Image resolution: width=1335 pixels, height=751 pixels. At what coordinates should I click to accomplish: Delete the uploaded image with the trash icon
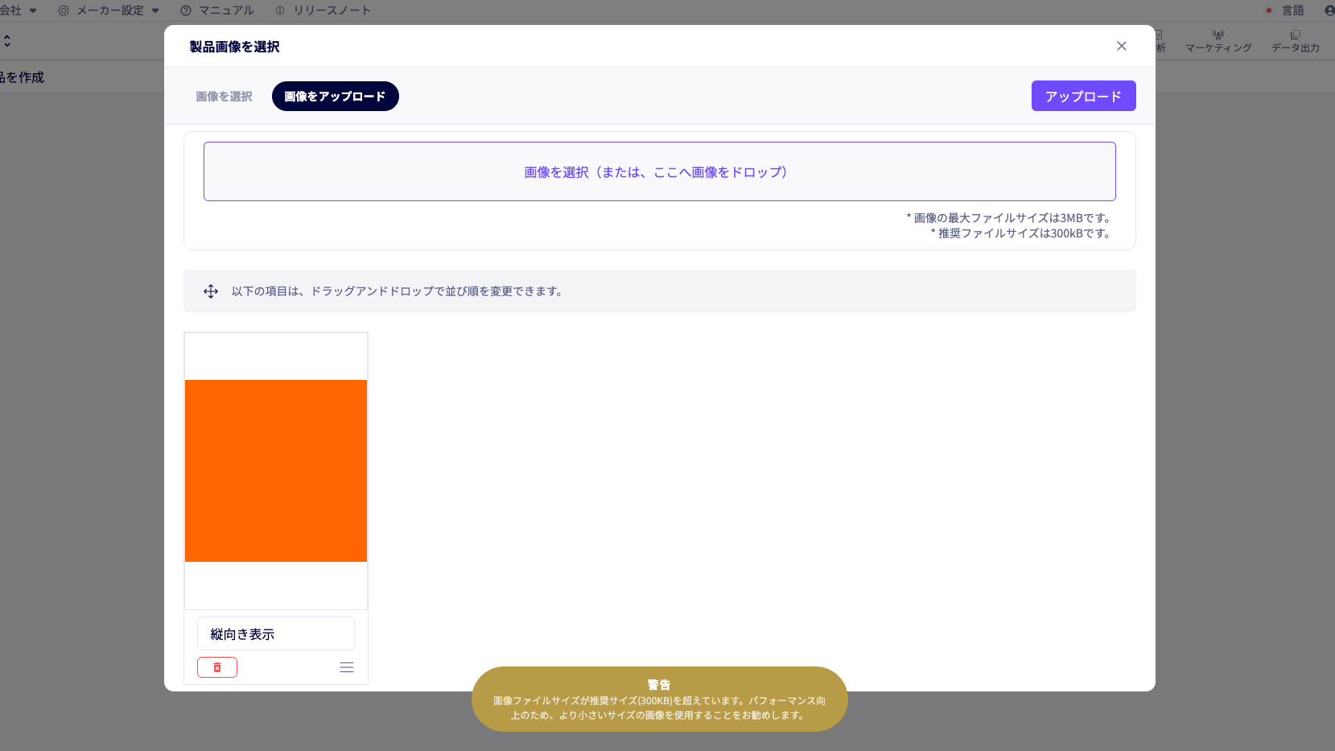(x=217, y=667)
